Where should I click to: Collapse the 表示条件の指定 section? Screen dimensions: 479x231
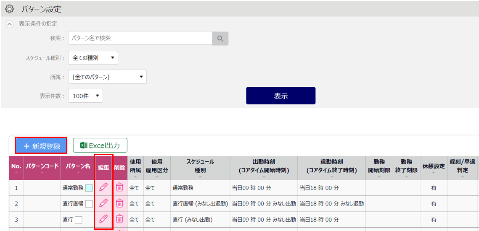(x=9, y=24)
